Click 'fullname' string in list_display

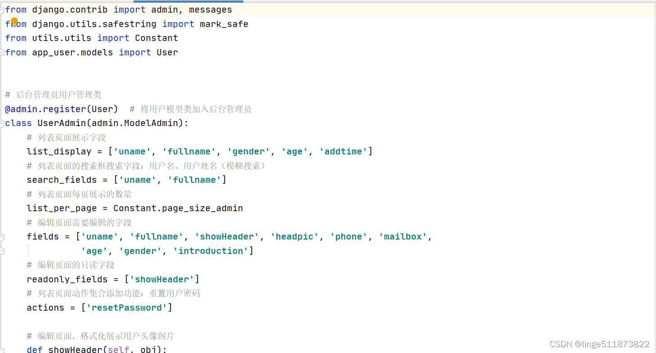coord(189,151)
